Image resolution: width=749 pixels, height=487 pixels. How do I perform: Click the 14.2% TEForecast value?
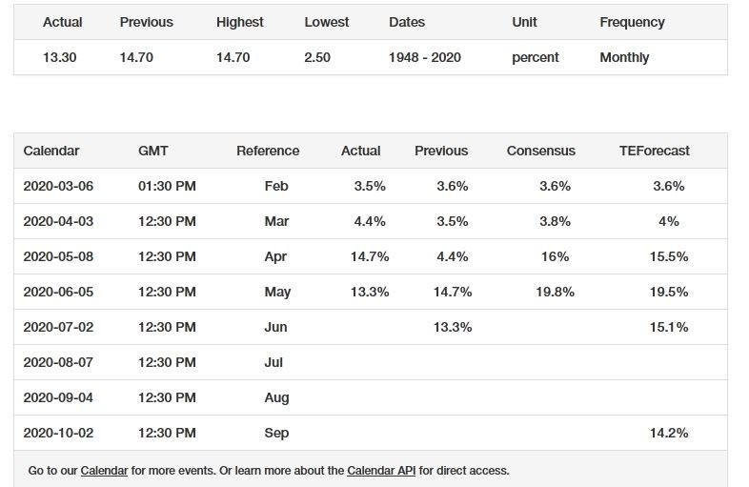point(669,433)
